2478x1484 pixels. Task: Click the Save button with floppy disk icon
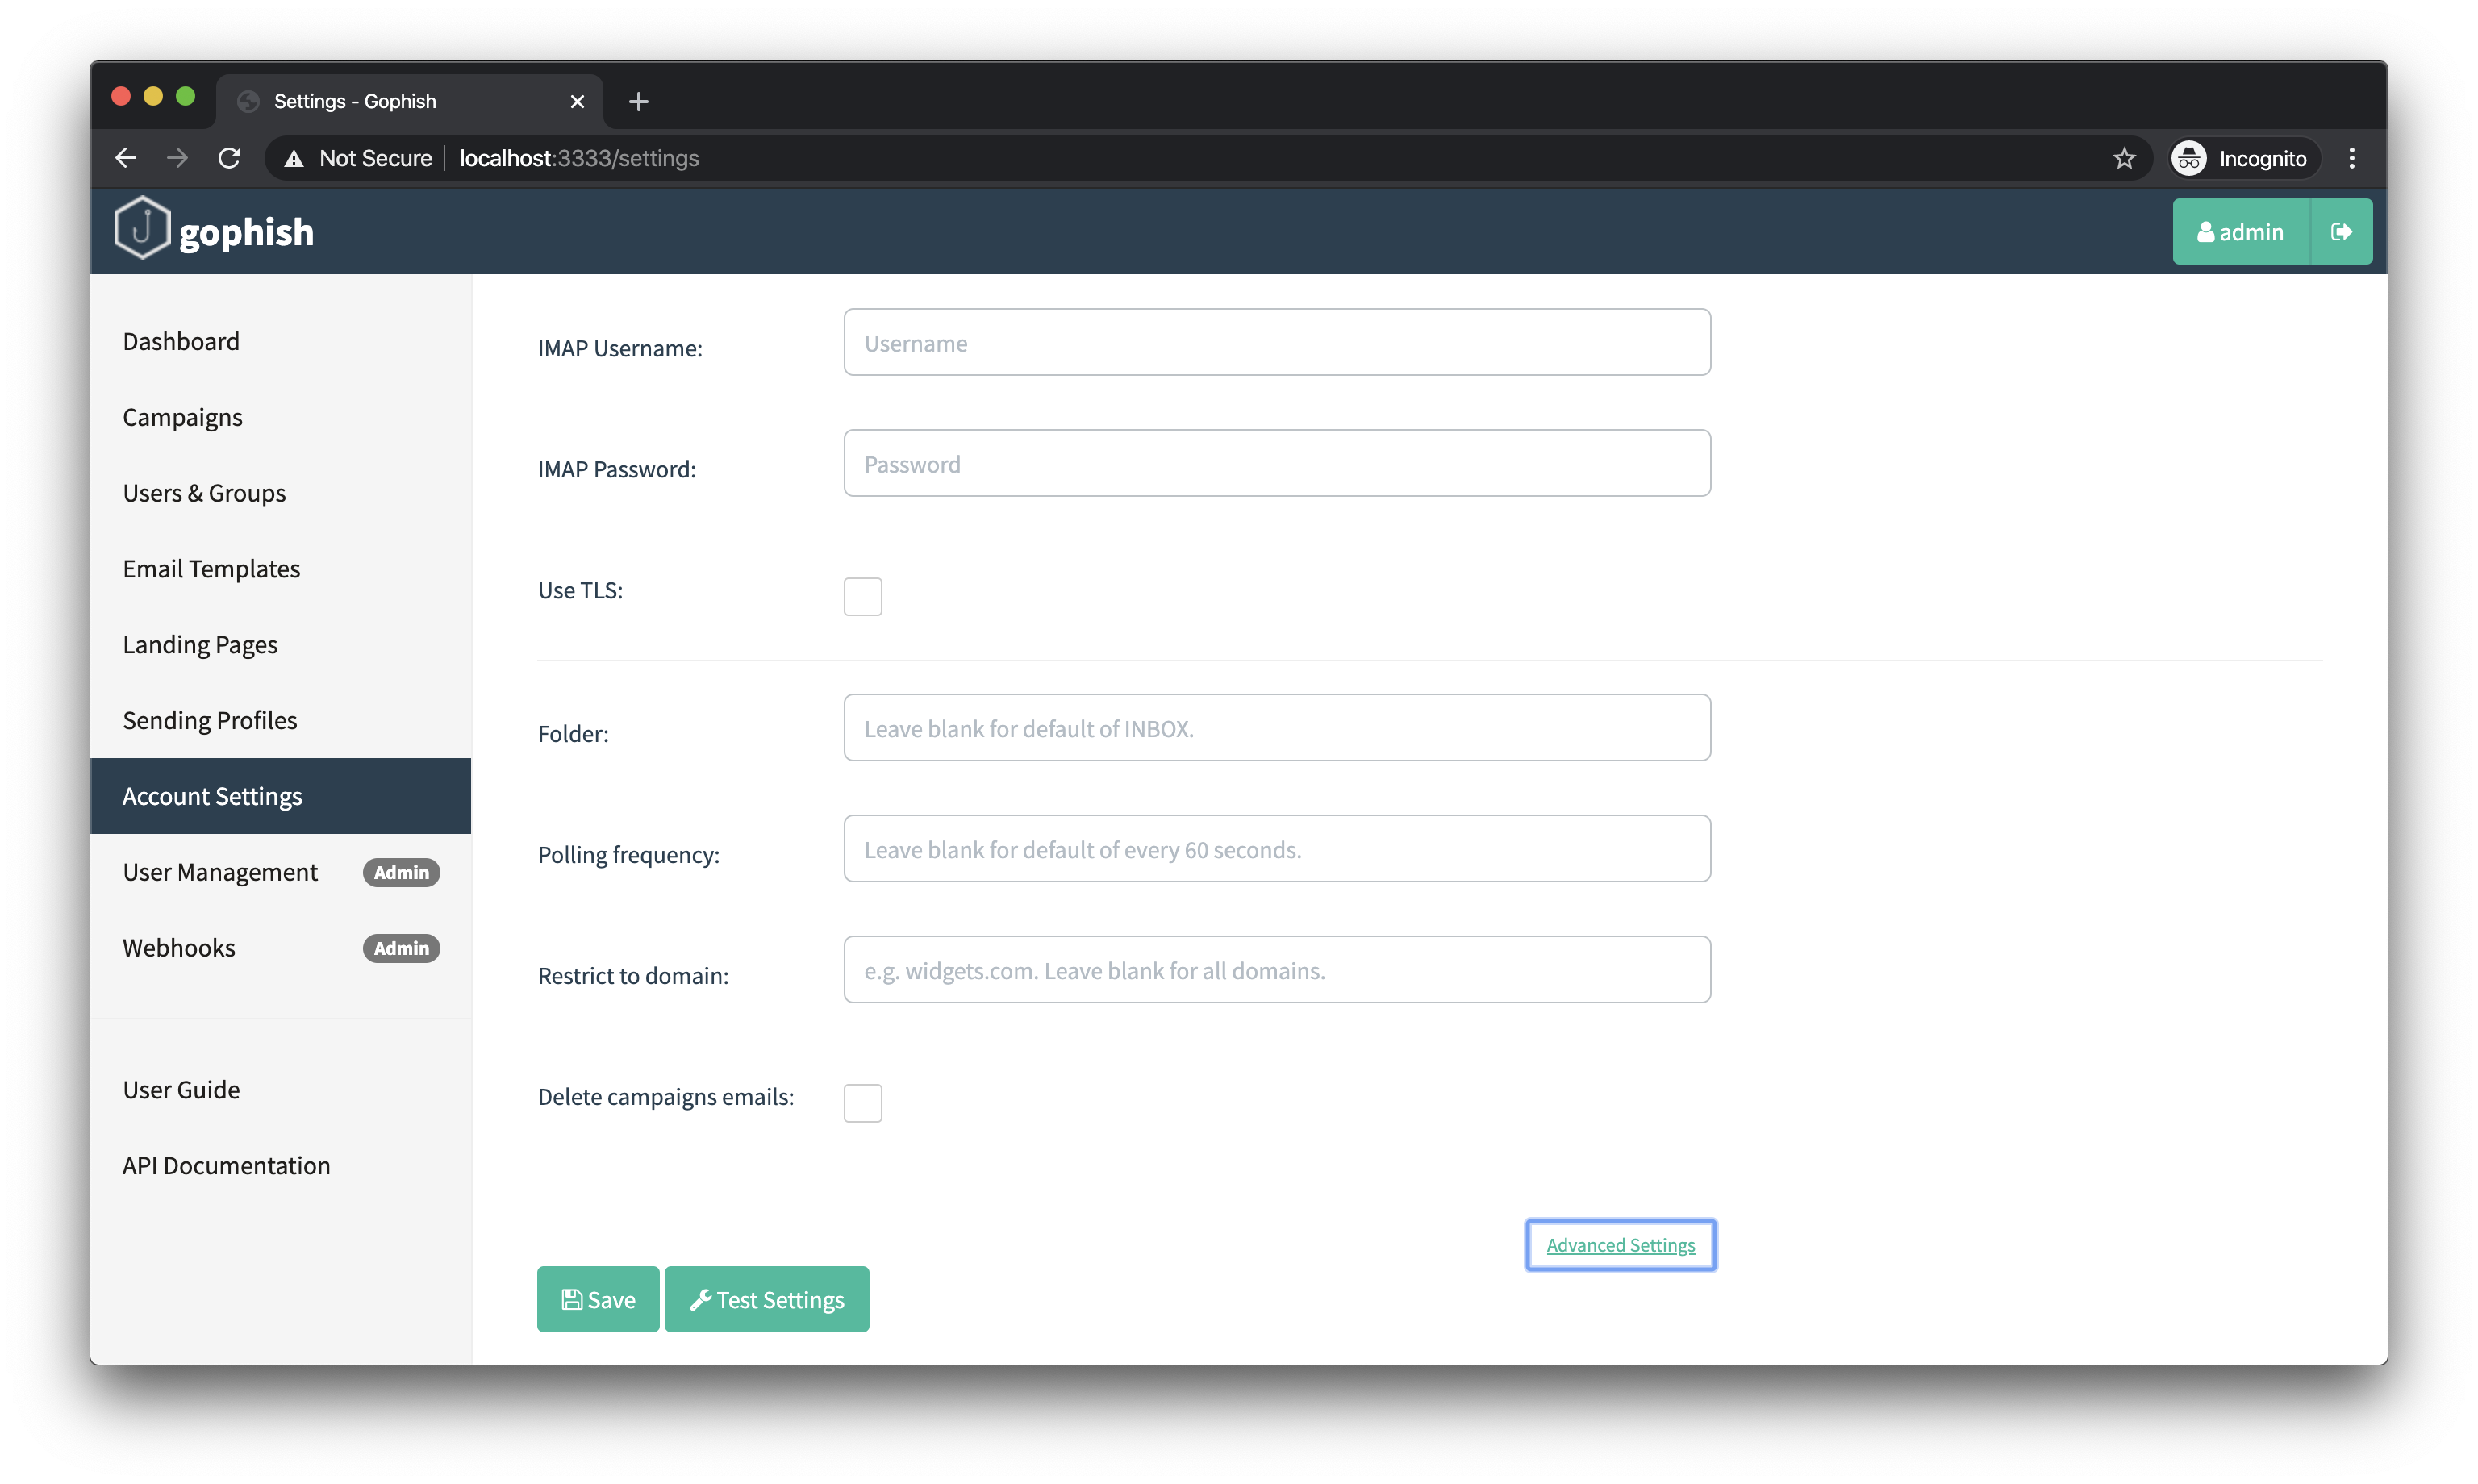[597, 1299]
